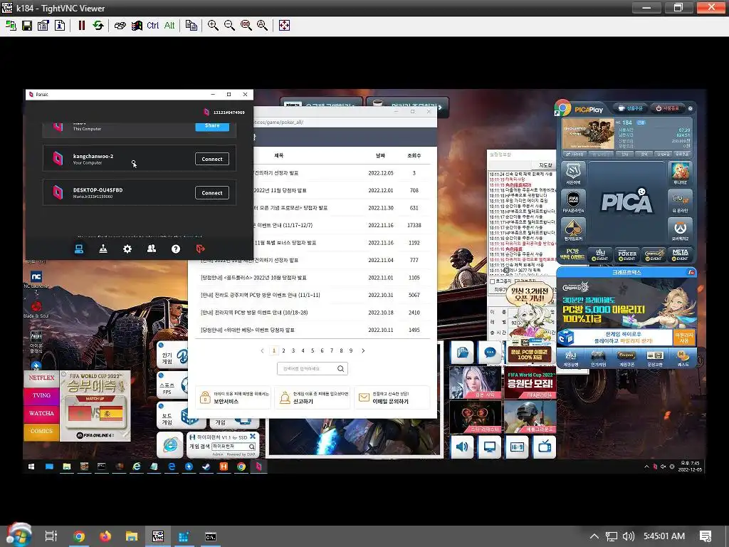Set zoom to 100 percent
This screenshot has height=547, width=729.
click(246, 26)
